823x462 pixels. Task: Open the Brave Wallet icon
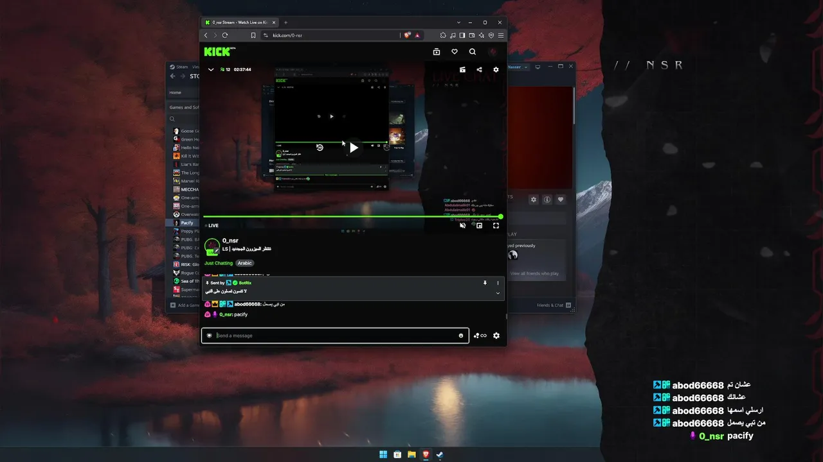(472, 35)
